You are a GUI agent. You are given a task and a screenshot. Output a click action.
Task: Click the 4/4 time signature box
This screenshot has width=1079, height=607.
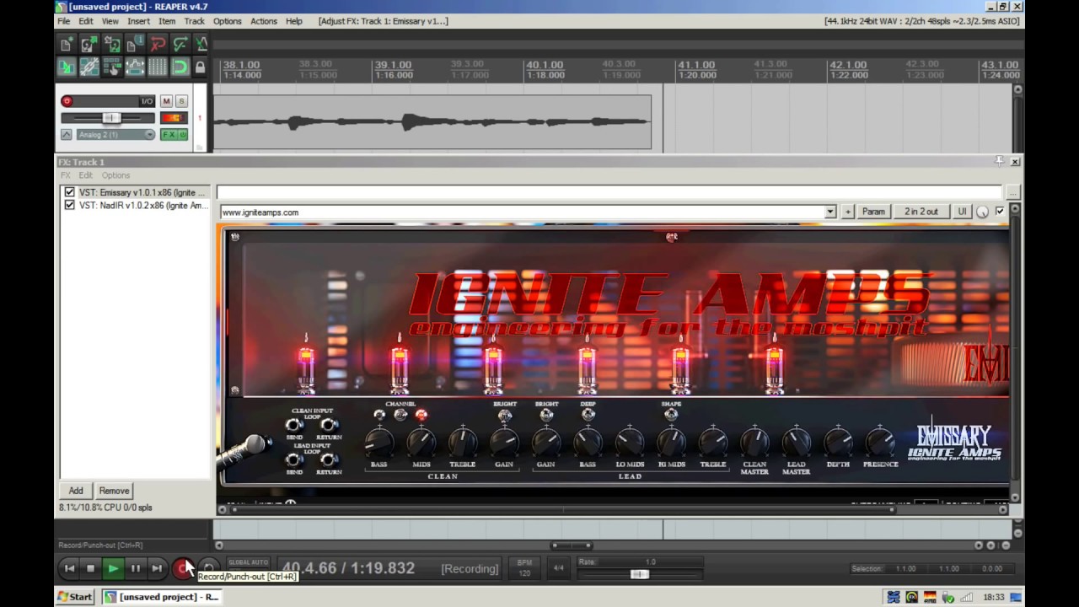pos(558,567)
